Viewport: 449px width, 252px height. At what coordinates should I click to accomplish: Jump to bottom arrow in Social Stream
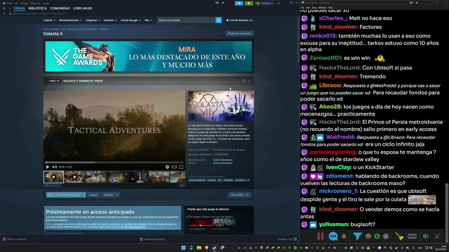tap(437, 236)
